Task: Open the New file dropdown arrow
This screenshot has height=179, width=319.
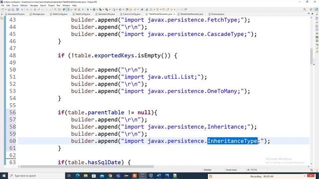Action: click(x=5, y=9)
